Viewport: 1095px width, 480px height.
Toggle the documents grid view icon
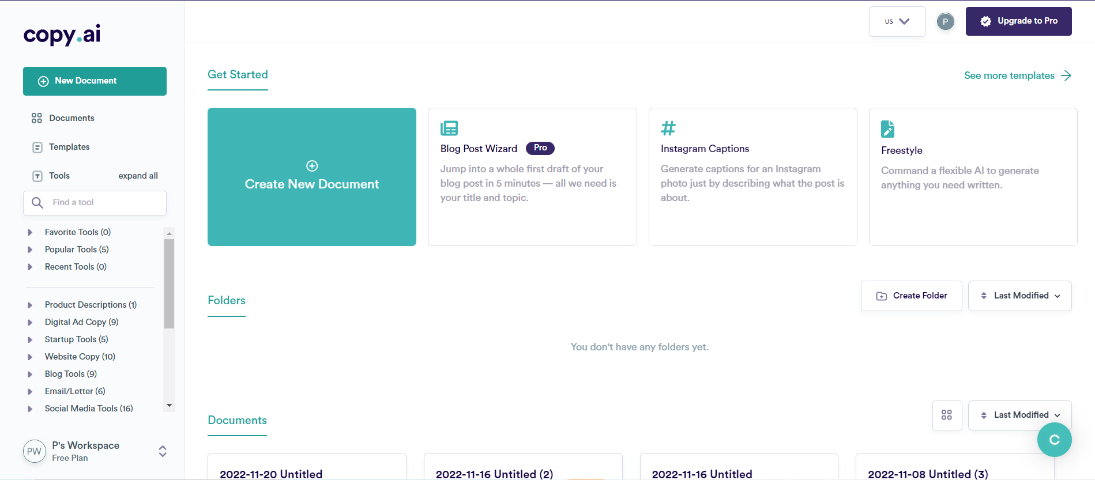[947, 415]
